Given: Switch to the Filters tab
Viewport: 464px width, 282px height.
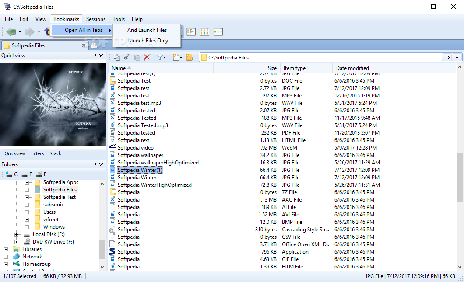Looking at the screenshot, I should tap(37, 153).
